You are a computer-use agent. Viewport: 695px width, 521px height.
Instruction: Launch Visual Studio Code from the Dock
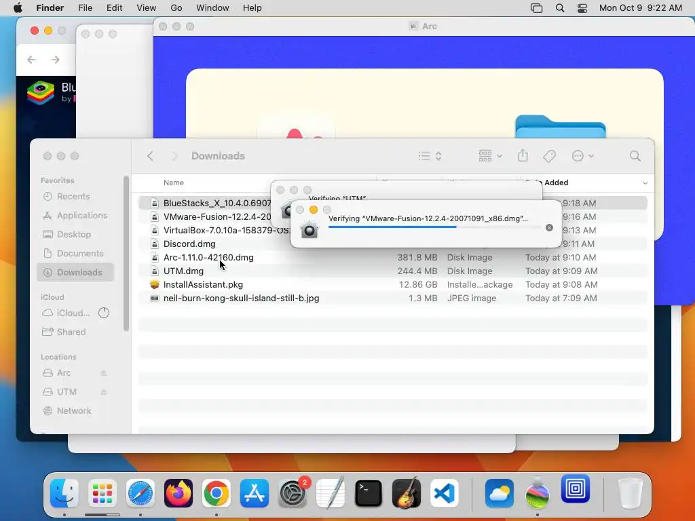(445, 493)
